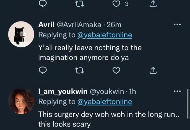The height and width of the screenshot is (130, 190).
Task: Open @yabaleftonline link in I_am_youkwin's reply
Action: (x=105, y=102)
